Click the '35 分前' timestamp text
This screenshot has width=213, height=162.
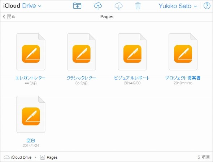point(81,83)
